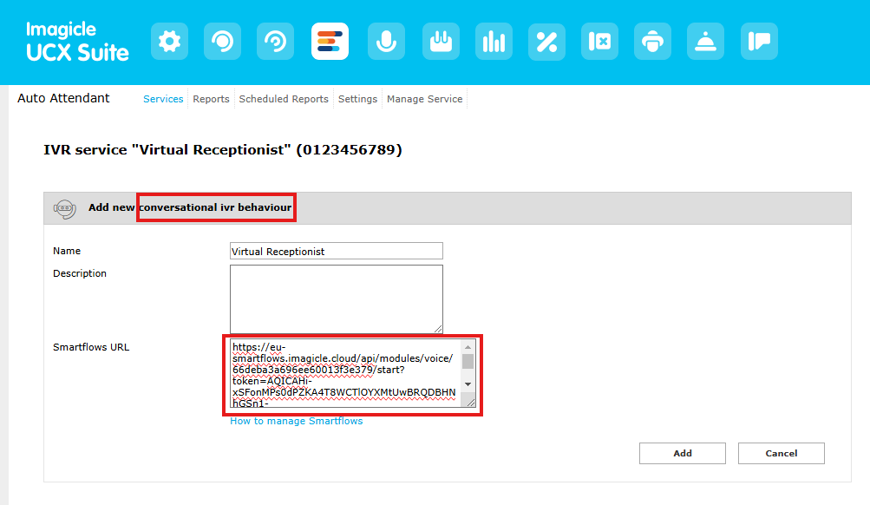870x505 pixels.
Task: Open the bar chart analytics icon
Action: (x=494, y=42)
